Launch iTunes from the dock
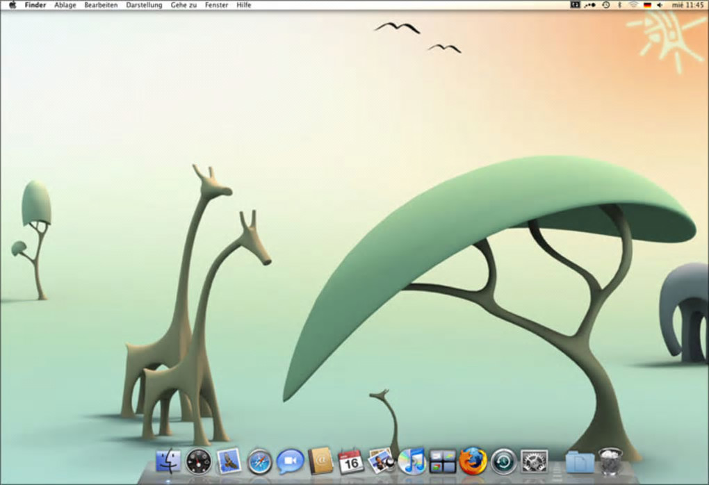The width and height of the screenshot is (709, 485). (412, 461)
